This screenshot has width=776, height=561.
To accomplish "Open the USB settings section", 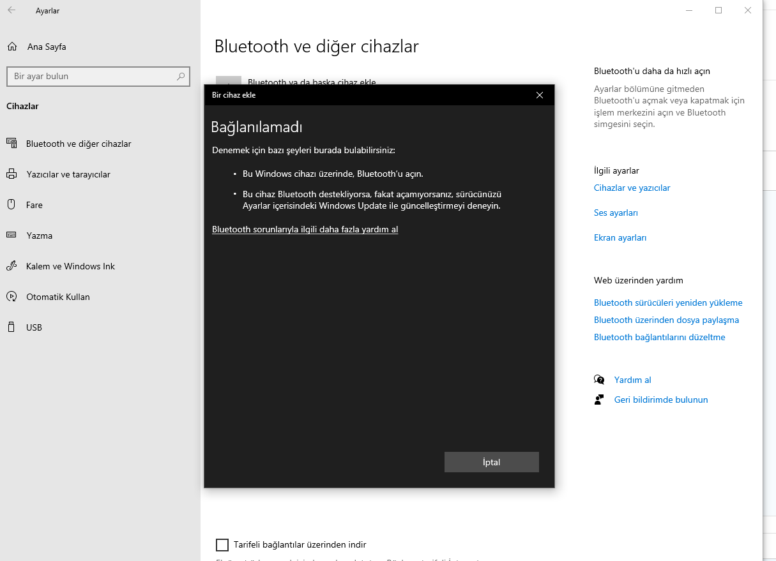I will [34, 327].
